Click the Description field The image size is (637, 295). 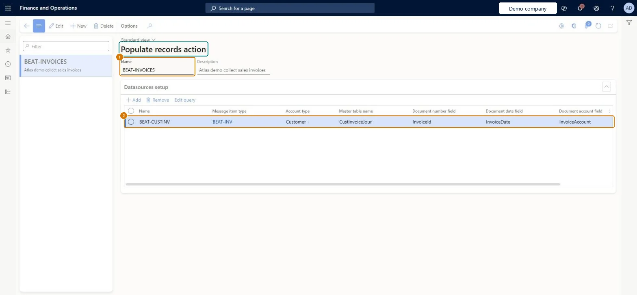point(234,70)
